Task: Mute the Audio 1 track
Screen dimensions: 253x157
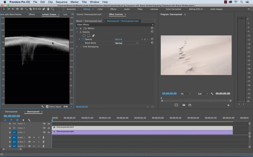Action: 34,138
